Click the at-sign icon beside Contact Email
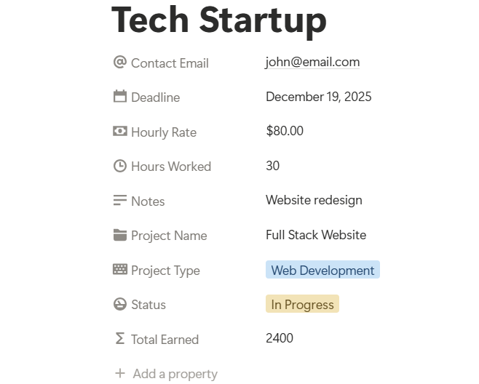Viewport: 479px width, 384px height. [120, 63]
